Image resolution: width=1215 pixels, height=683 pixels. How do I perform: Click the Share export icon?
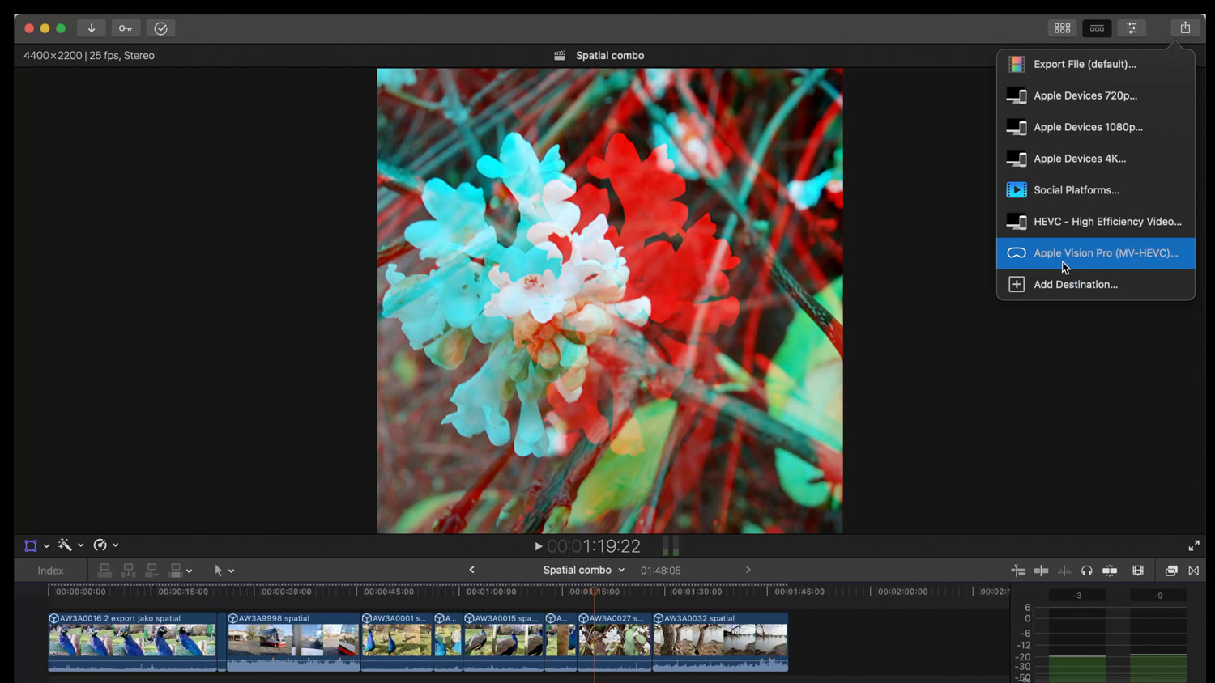coord(1185,28)
